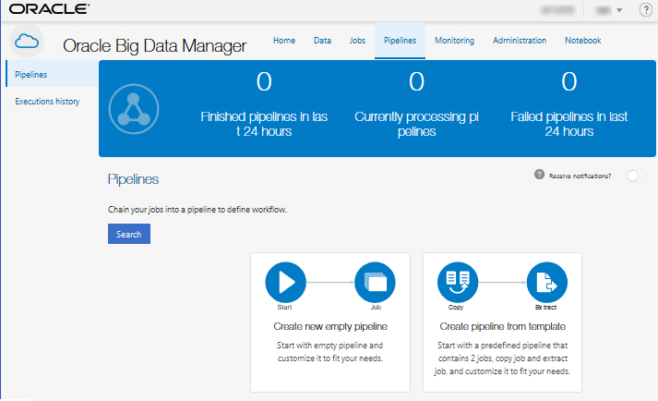Go to the Home tab
This screenshot has width=658, height=401.
tap(284, 41)
